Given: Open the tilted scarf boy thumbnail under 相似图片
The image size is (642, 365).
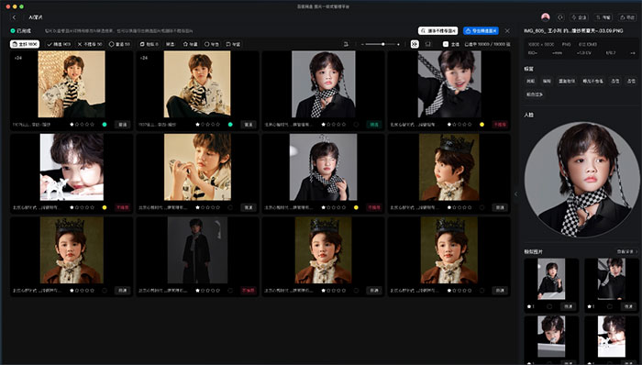Looking at the screenshot, I should pos(612,279).
